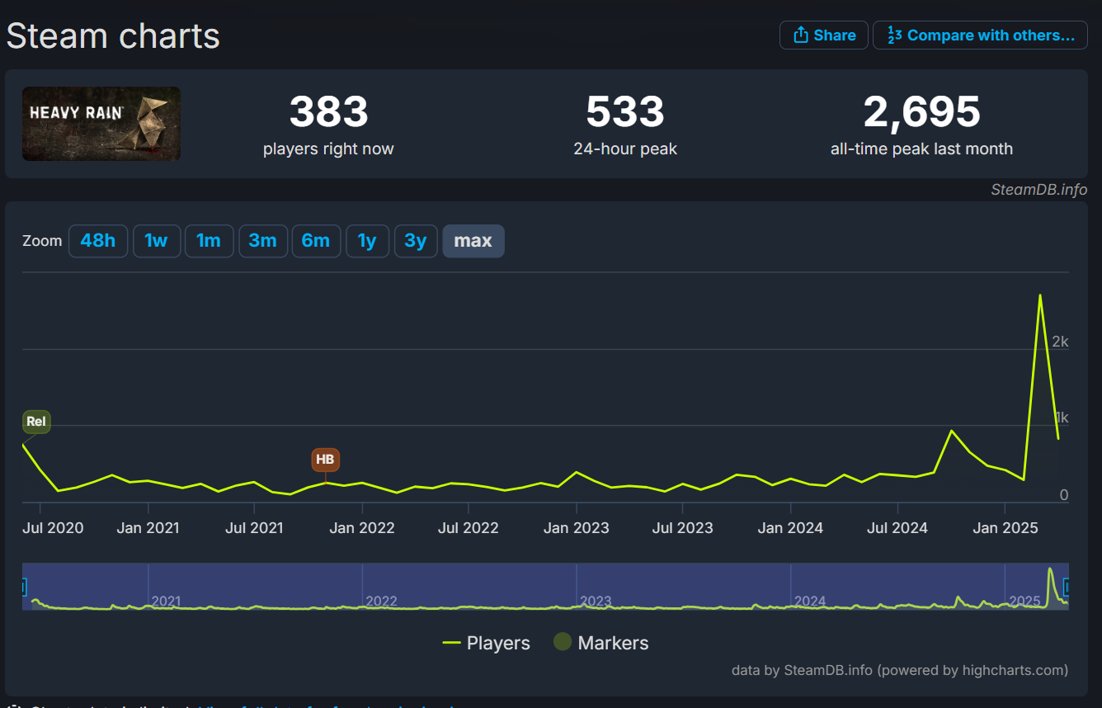Image resolution: width=1102 pixels, height=708 pixels.
Task: Click the 383 players right now value
Action: point(328,111)
